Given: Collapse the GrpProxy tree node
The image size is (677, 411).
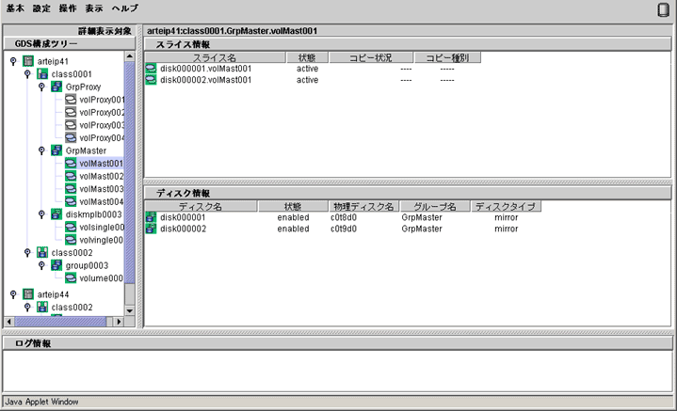Looking at the screenshot, I should 41,87.
